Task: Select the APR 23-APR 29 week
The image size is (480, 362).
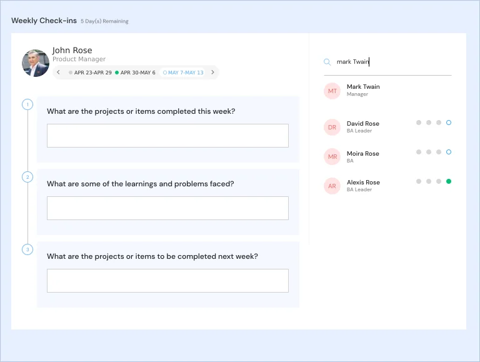Action: coord(91,73)
